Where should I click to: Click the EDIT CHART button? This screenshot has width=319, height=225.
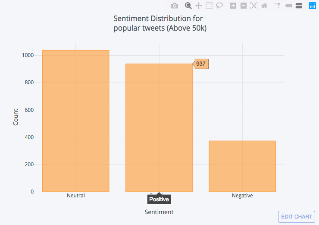click(x=297, y=216)
